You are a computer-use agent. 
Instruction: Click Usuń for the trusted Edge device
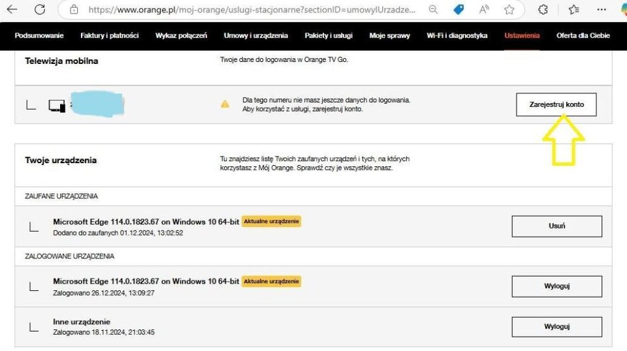[556, 226]
